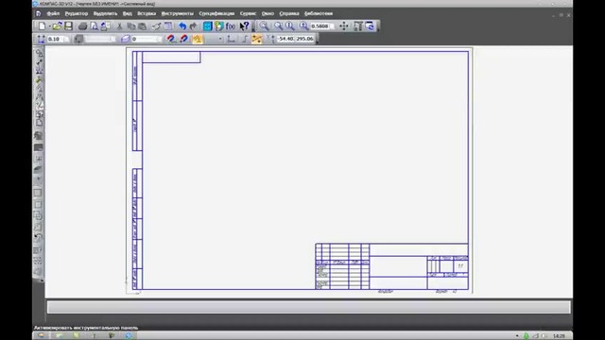Copy selection with the copy icon

click(x=131, y=26)
